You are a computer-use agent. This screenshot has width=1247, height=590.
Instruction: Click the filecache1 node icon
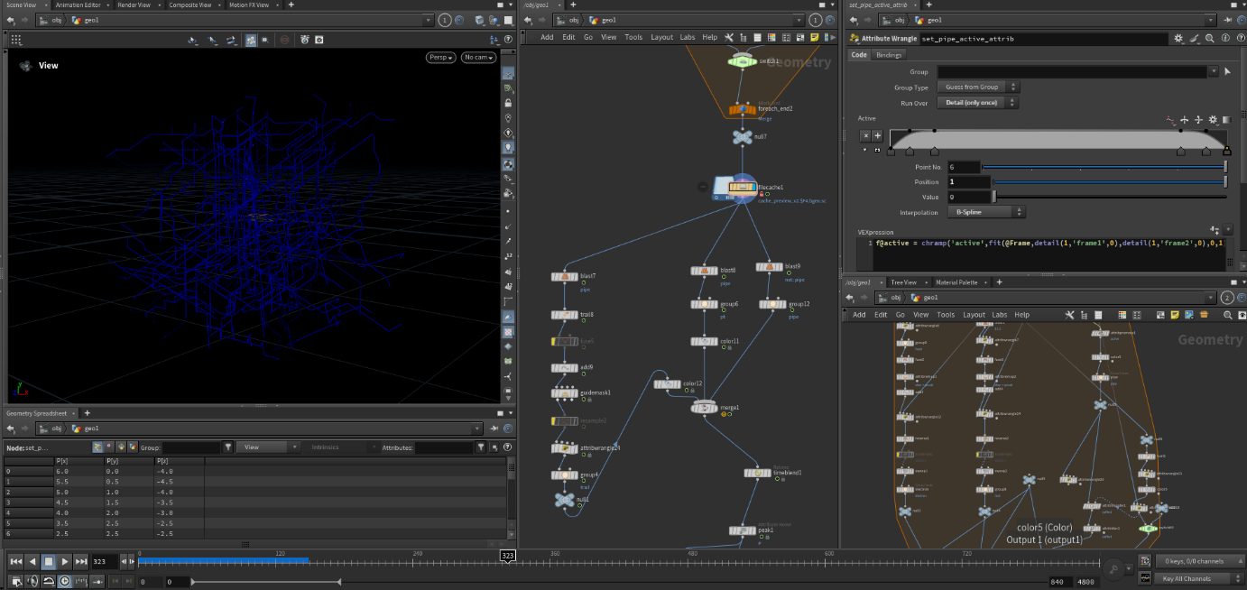741,188
